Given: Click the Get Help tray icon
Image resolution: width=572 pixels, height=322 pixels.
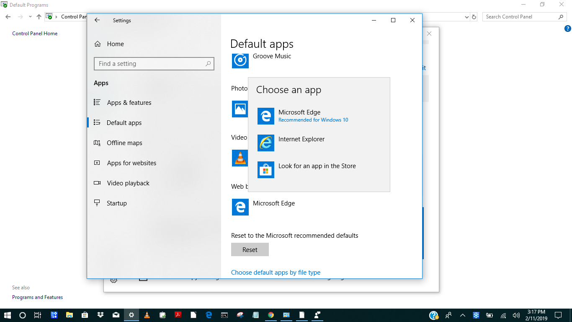Looking at the screenshot, I should click(x=434, y=315).
